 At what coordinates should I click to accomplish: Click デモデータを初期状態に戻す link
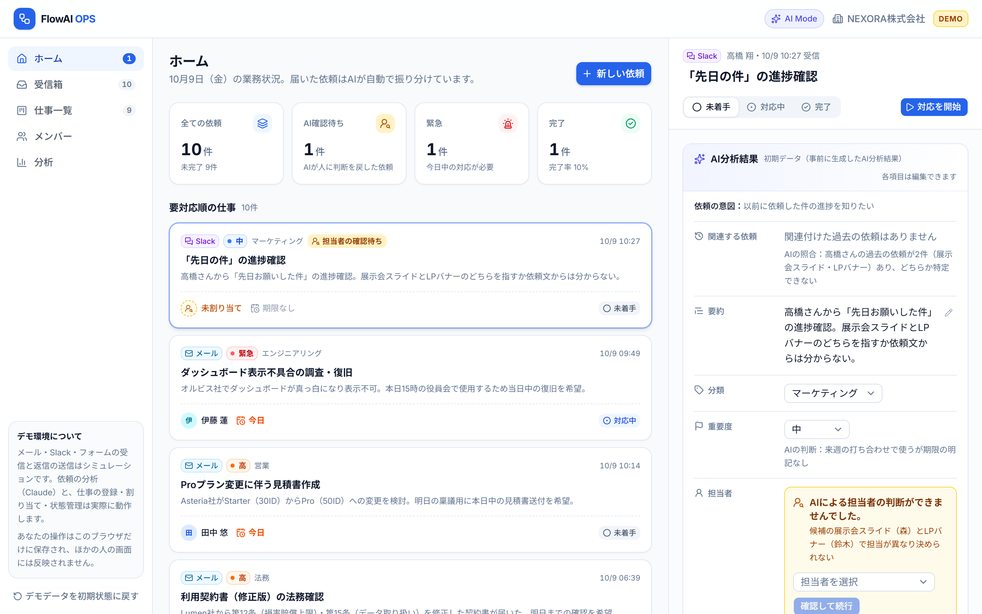tap(76, 596)
